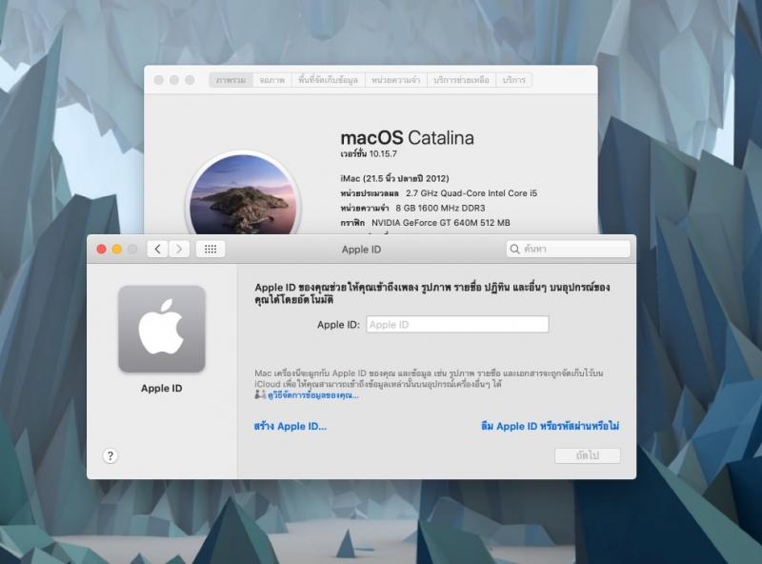The width and height of the screenshot is (762, 564).
Task: Click the privacy handshake icon beside the blue link
Action: coord(260,394)
